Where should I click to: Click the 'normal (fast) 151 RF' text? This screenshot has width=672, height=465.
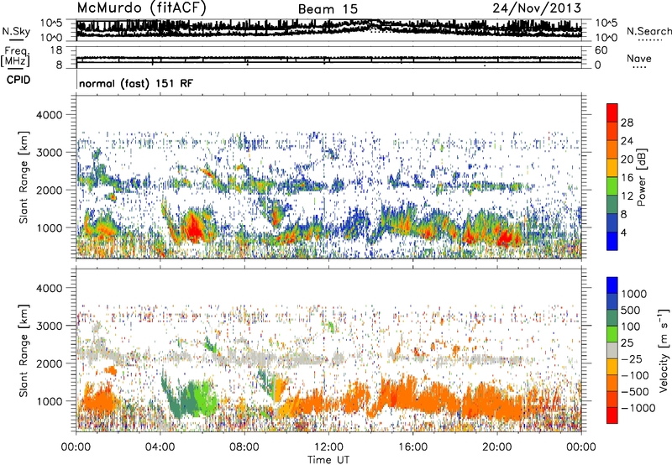[x=136, y=83]
